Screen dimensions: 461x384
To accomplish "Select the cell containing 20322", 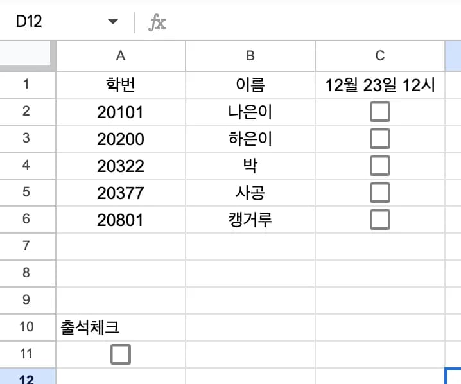I will click(x=121, y=166).
